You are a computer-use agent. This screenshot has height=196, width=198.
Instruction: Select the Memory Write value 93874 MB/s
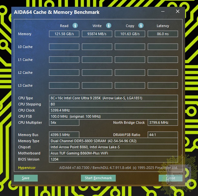click(97, 34)
